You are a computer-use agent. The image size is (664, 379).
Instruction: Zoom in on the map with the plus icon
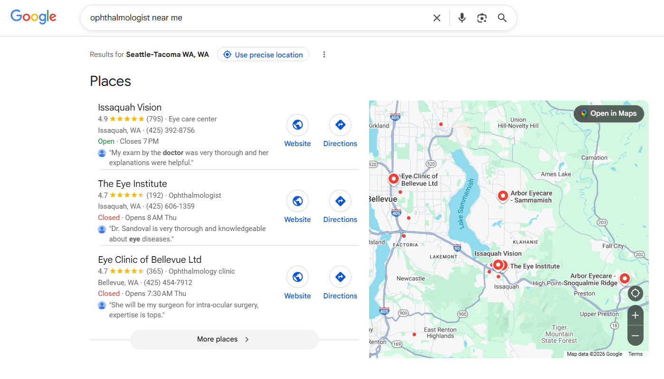[635, 315]
